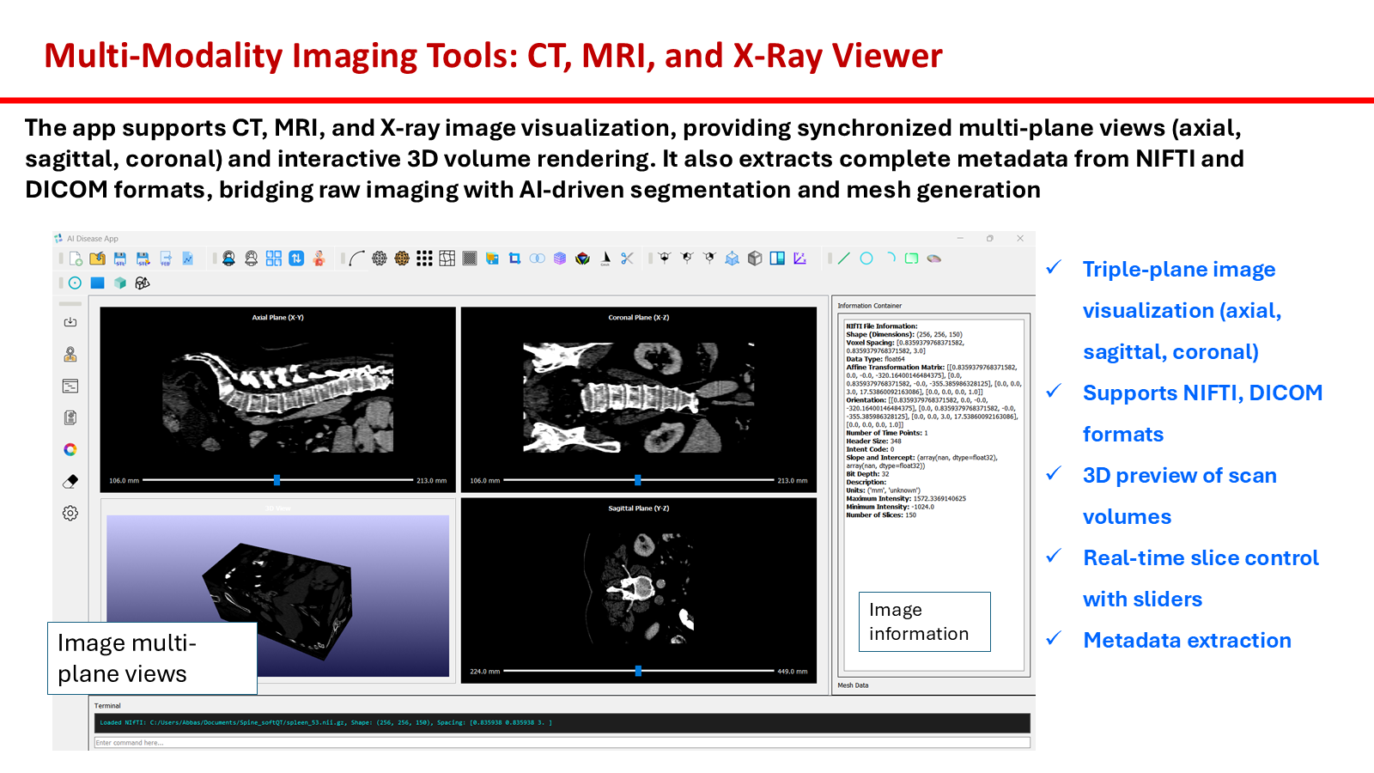Select the cyan arc drawing tool

click(x=890, y=259)
